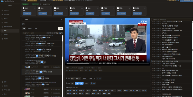Click the subtitle file export button
The image size is (193, 97).
[x=93, y=83]
